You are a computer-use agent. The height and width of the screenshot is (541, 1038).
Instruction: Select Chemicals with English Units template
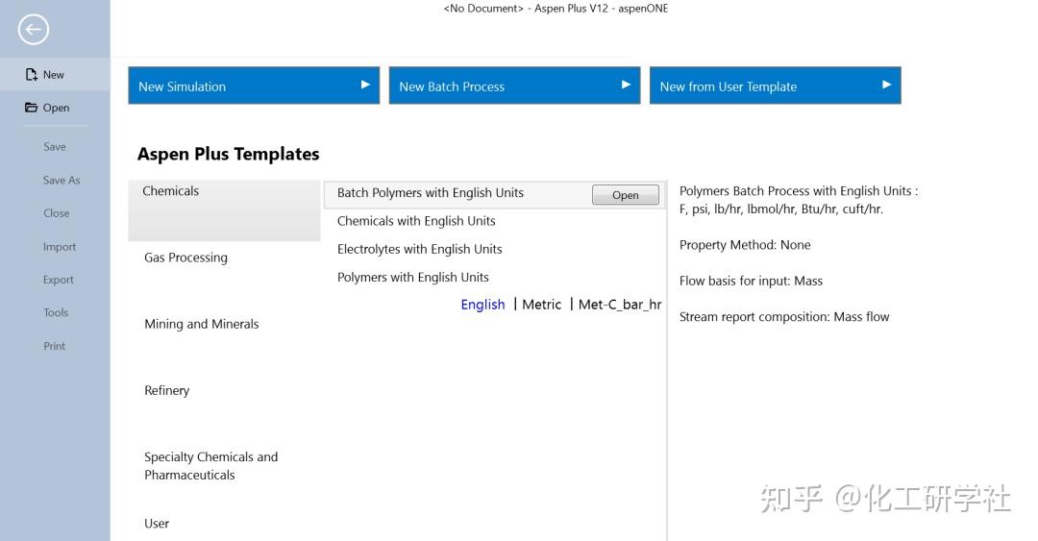click(x=416, y=221)
